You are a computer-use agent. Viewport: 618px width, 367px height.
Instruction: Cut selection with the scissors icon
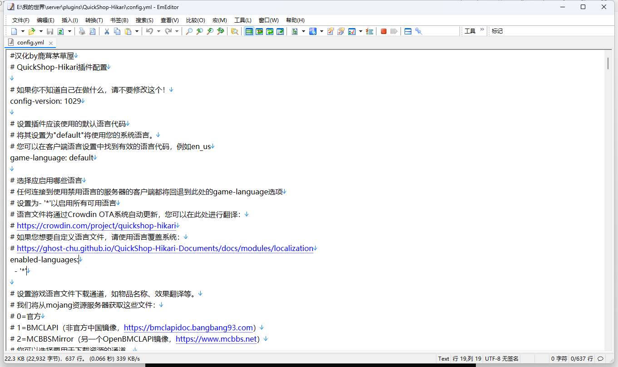click(107, 31)
